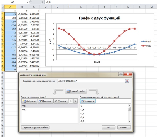Click Добавить to add a legend series
The image size is (158, 138).
pos(29,101)
